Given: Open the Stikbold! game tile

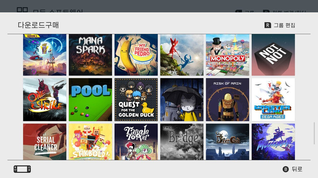Looking at the screenshot, I should 90,142.
